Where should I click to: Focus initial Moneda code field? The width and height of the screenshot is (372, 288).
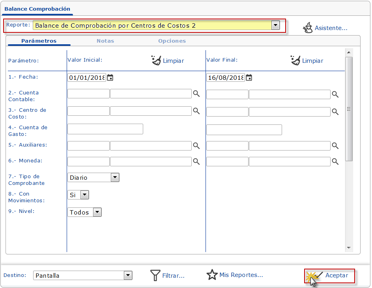coord(88,162)
